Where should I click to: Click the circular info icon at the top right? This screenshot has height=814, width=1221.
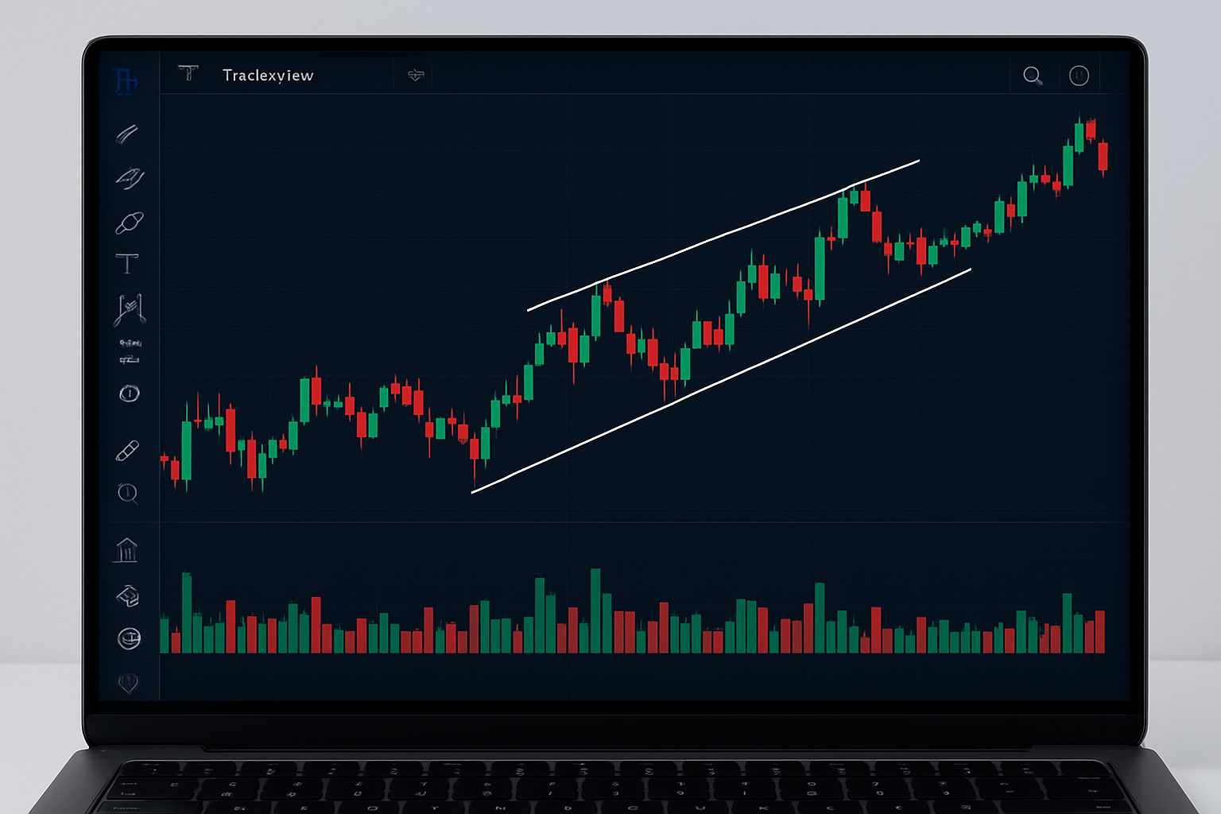(1079, 76)
